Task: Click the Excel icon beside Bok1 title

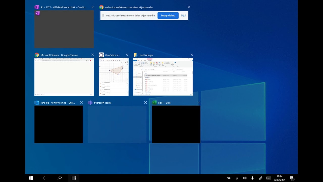Action: pos(154,103)
